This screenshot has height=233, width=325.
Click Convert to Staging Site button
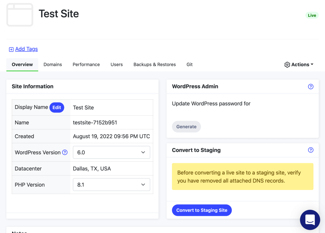click(x=202, y=210)
